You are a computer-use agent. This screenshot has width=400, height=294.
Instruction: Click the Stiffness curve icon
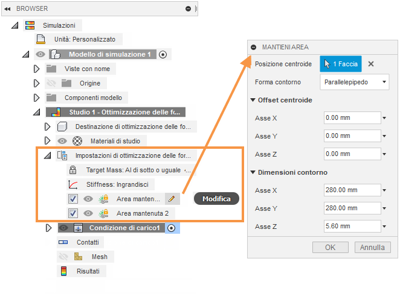pyautogui.click(x=73, y=184)
